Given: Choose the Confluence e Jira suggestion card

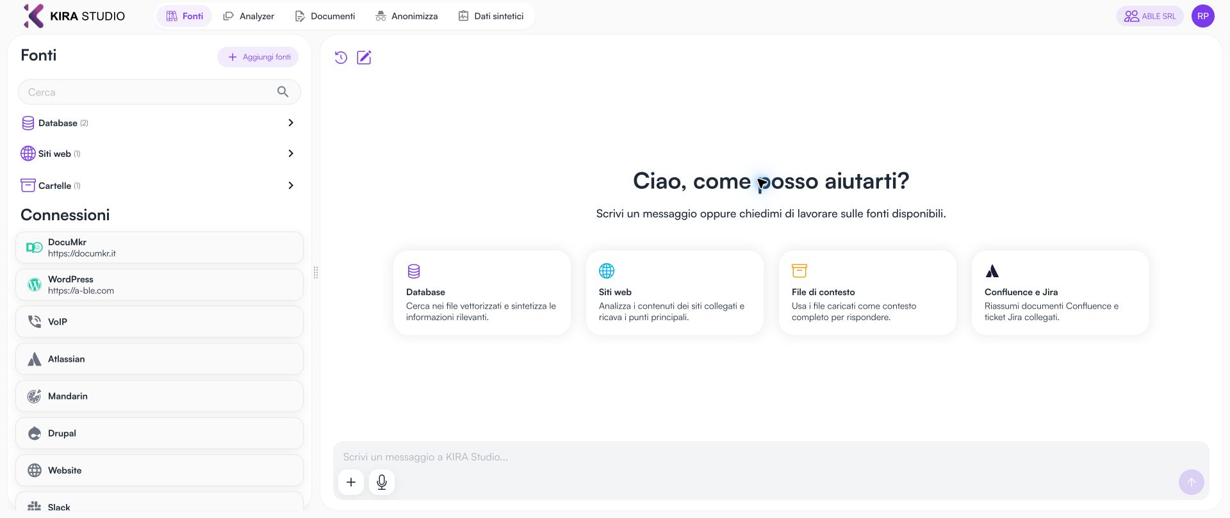Looking at the screenshot, I should 1060,293.
